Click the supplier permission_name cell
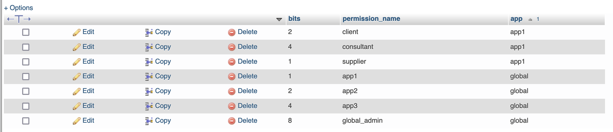 [x=354, y=62]
